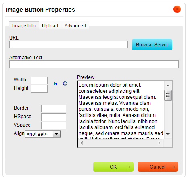The width and height of the screenshot is (188, 179).
Task: Confirm with the OK button
Action: pos(113,167)
